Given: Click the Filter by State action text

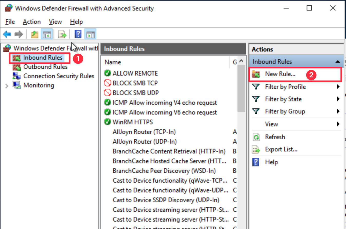Looking at the screenshot, I should [x=283, y=99].
